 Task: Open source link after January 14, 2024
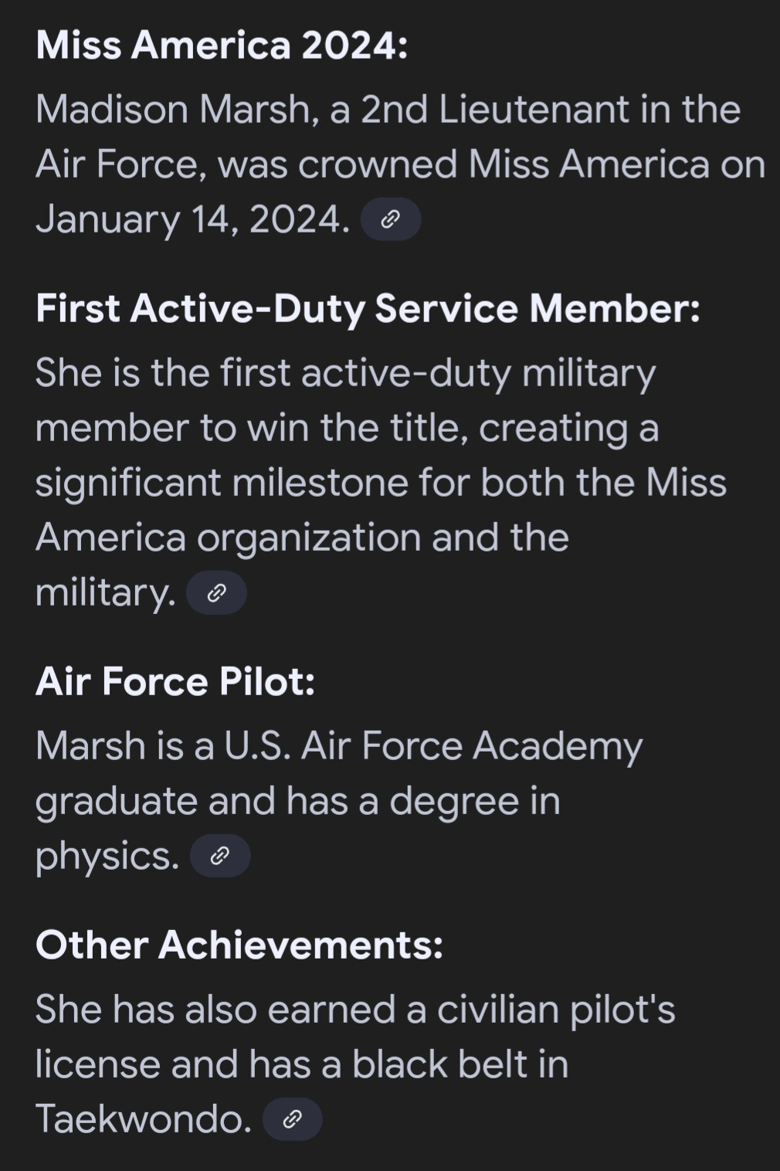pyautogui.click(x=391, y=219)
